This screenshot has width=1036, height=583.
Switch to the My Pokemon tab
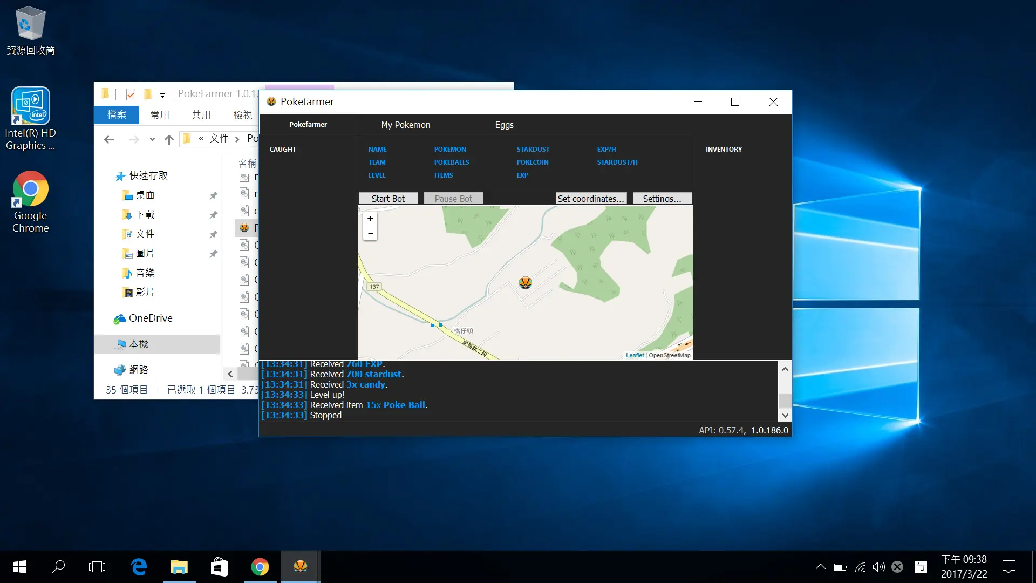[x=406, y=125]
